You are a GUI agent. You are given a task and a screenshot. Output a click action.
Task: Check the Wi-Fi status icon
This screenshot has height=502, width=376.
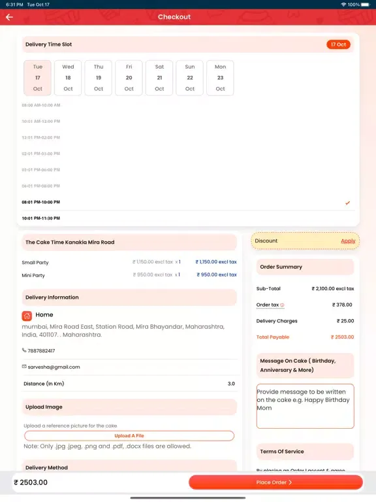coord(344,5)
